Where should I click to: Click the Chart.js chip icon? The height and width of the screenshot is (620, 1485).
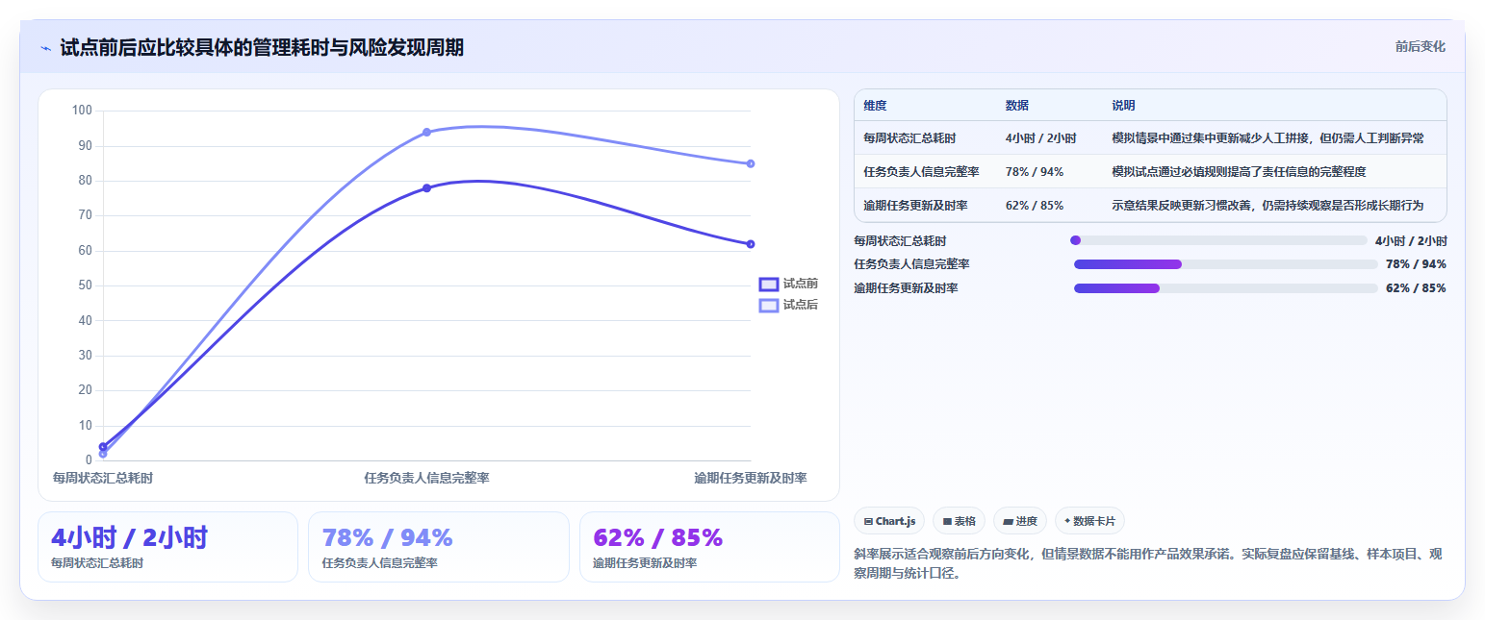pyautogui.click(x=868, y=522)
